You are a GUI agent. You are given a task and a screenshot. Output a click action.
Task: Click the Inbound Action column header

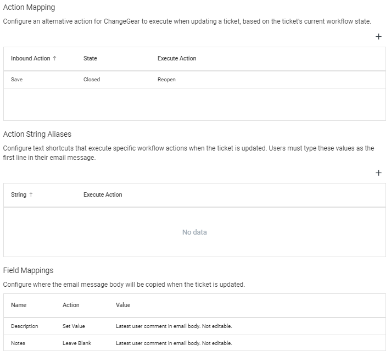coord(30,58)
